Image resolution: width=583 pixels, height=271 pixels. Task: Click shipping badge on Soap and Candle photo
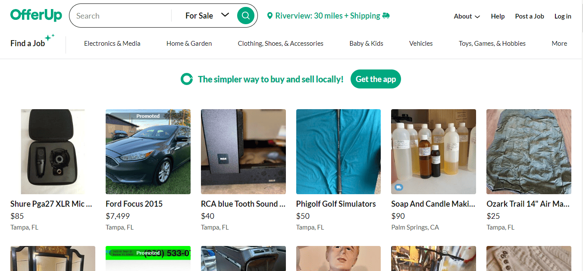click(x=399, y=187)
